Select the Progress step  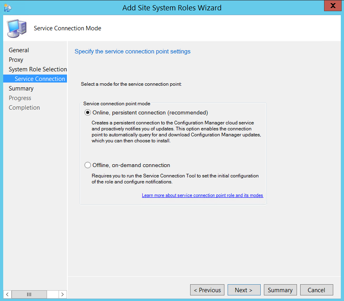point(20,98)
